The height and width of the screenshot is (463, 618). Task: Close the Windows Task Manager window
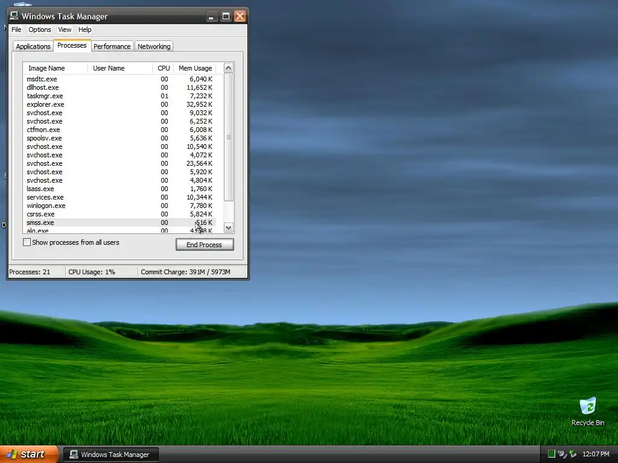(x=240, y=16)
